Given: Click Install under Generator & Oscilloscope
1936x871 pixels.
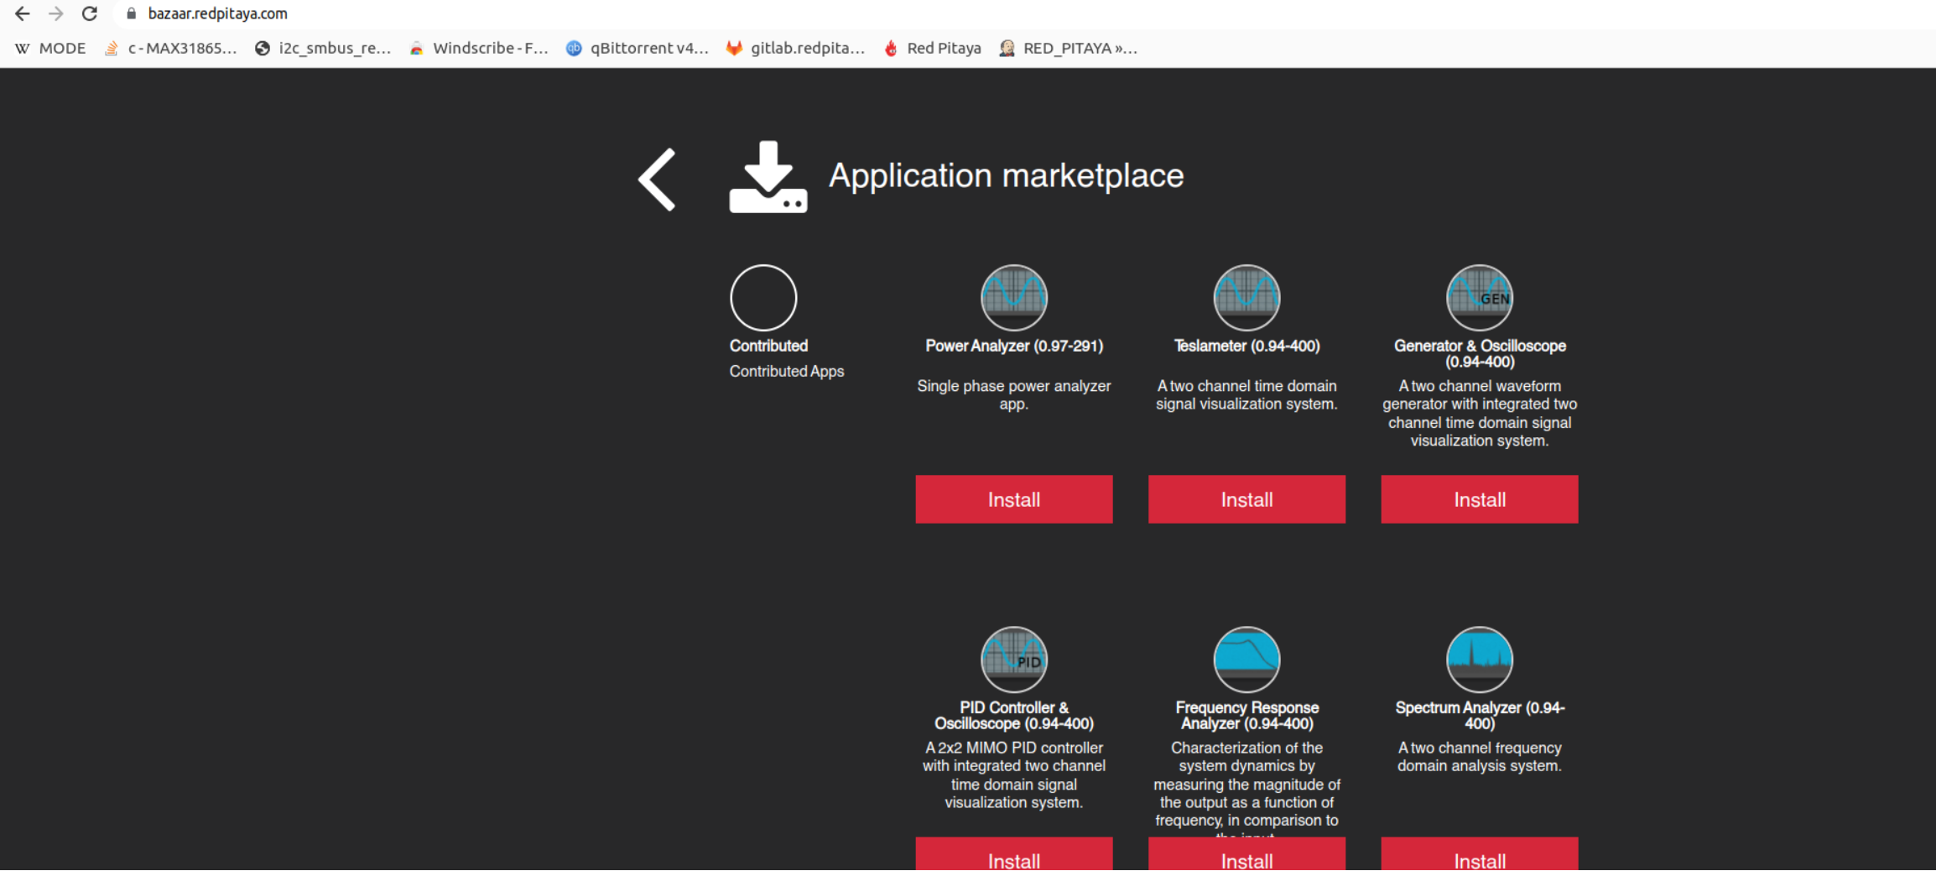Looking at the screenshot, I should pos(1479,499).
